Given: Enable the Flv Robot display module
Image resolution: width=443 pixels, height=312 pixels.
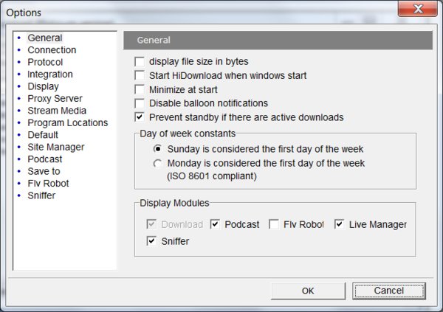Looking at the screenshot, I should (x=275, y=224).
